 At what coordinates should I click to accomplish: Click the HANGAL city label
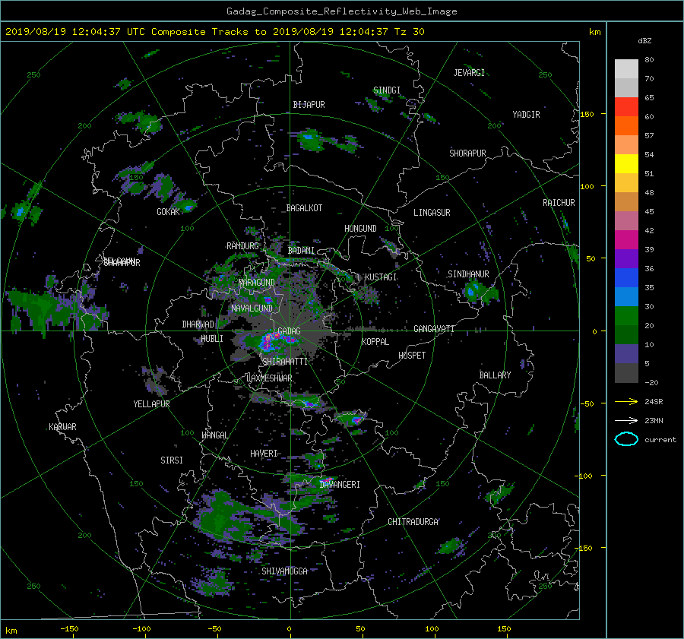tap(214, 435)
